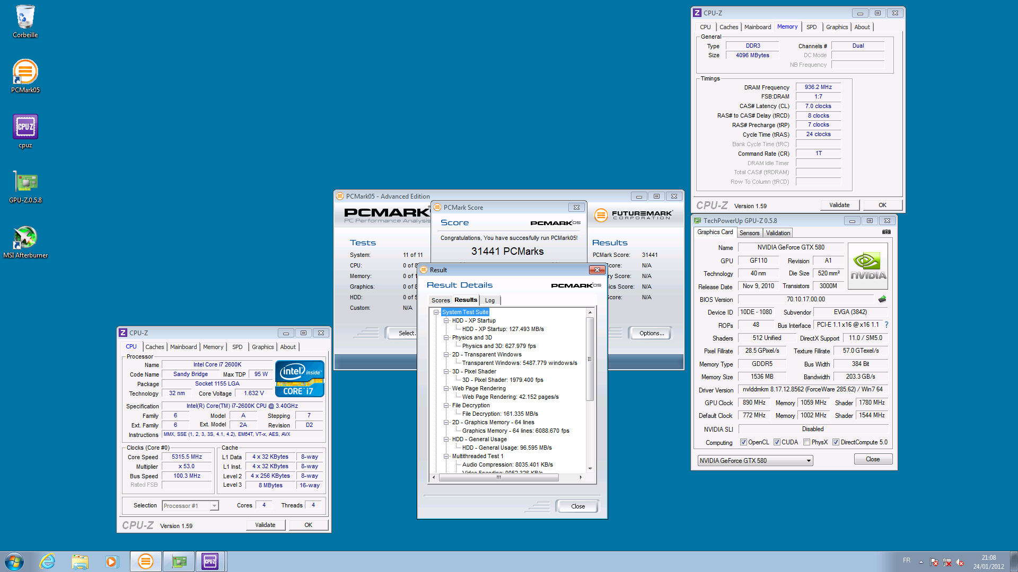Click the Action Center flag tray icon
Image resolution: width=1018 pixels, height=572 pixels.
934,562
